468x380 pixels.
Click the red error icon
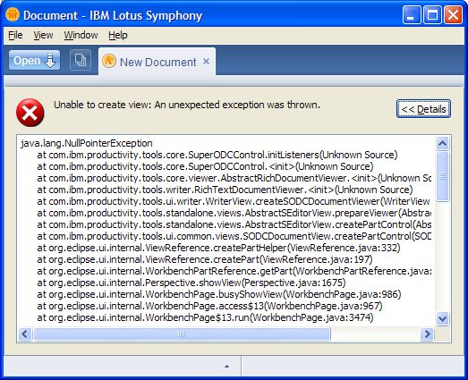pyautogui.click(x=30, y=113)
